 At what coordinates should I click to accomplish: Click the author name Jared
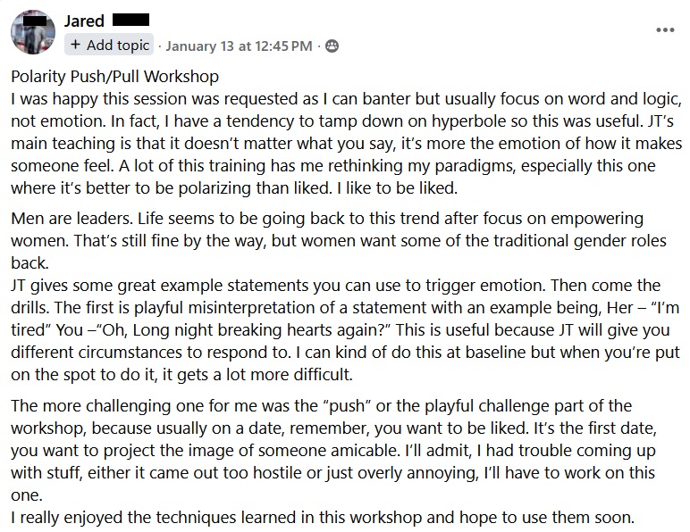point(84,21)
